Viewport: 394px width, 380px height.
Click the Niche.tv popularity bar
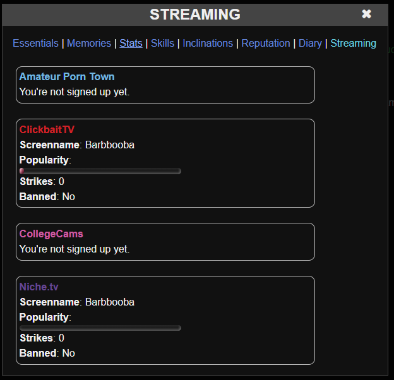[x=100, y=328]
